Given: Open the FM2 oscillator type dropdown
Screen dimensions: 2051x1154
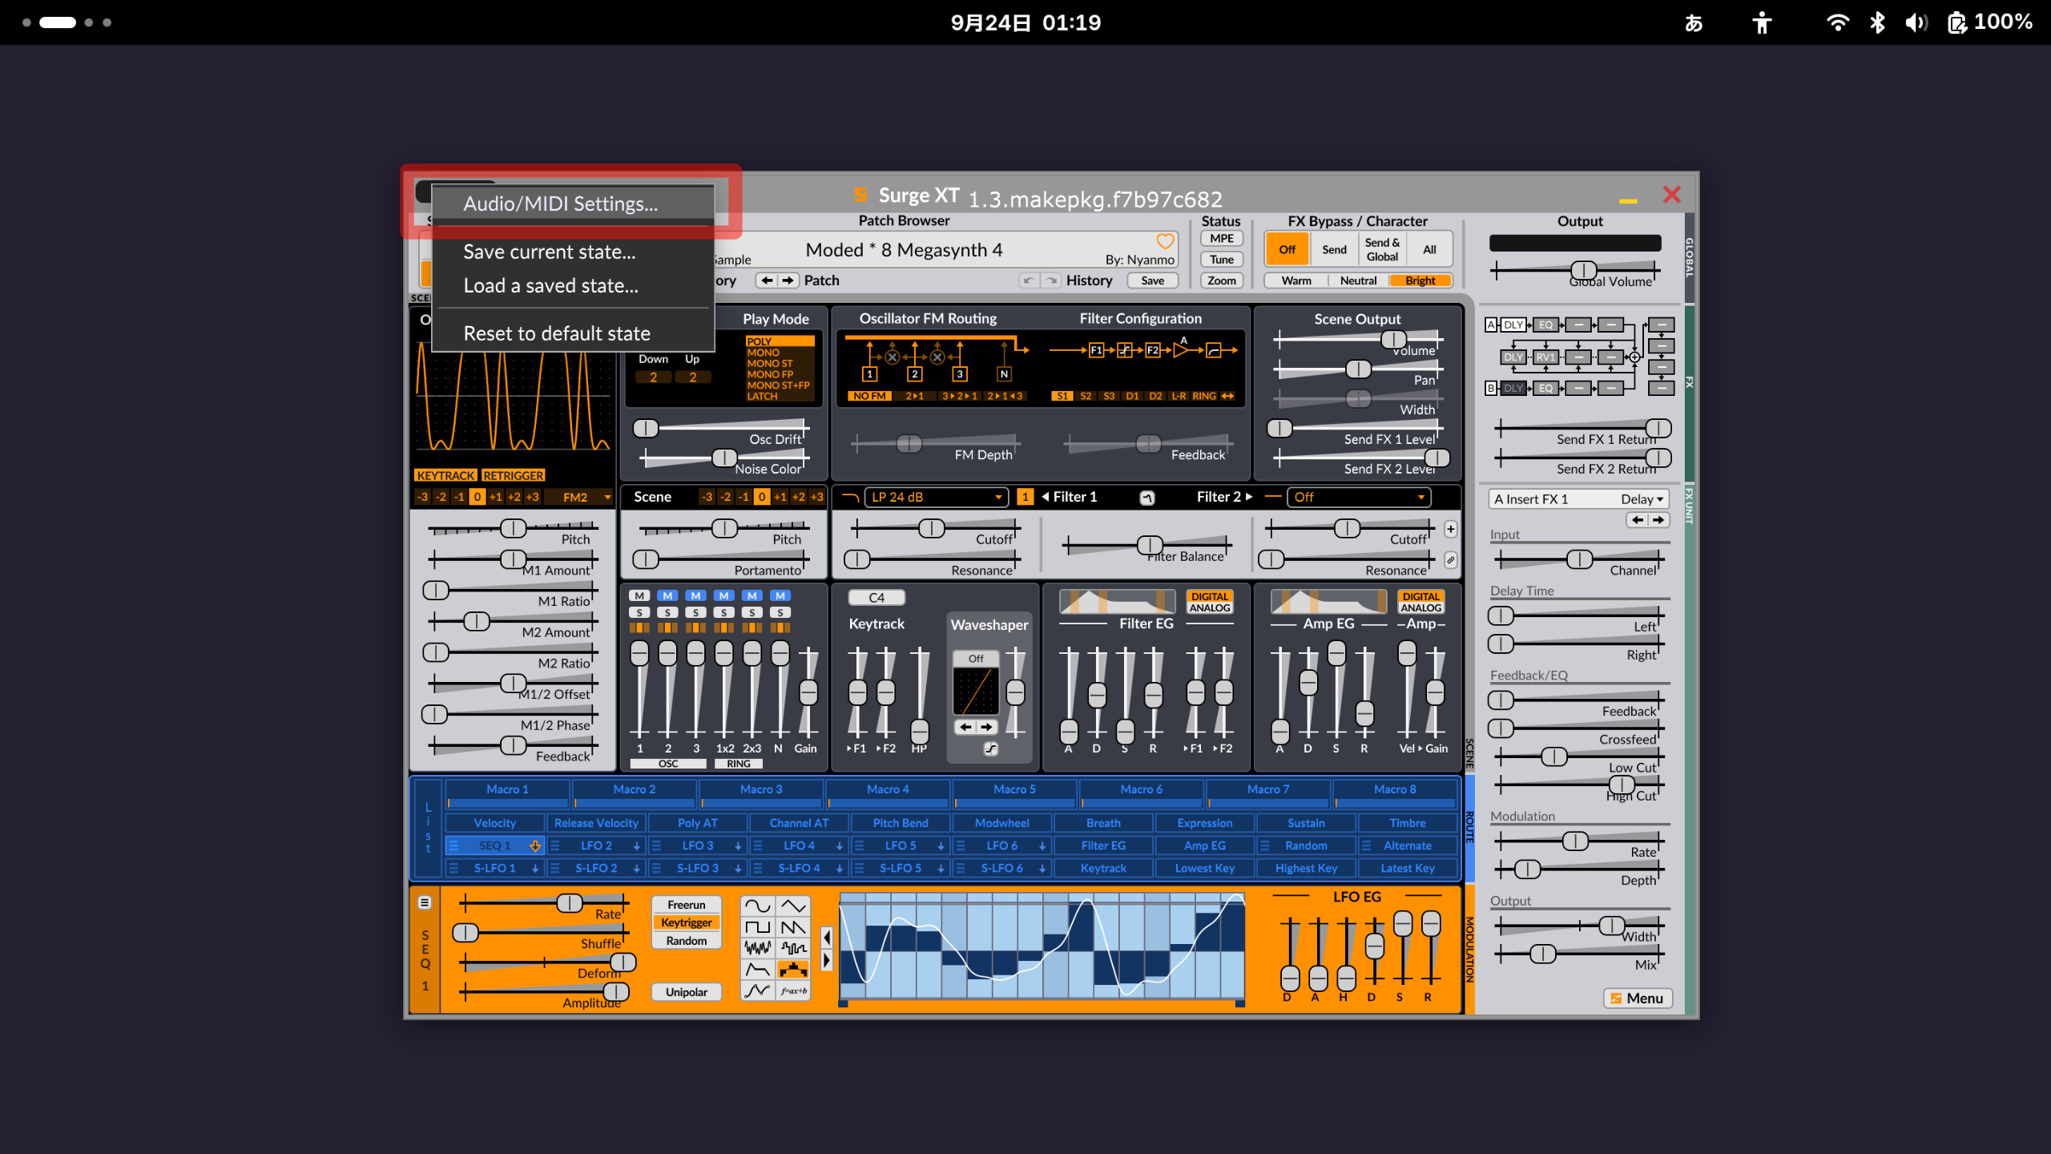Looking at the screenshot, I should [578, 497].
